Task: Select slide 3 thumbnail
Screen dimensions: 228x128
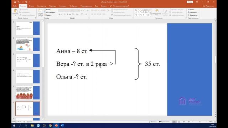Action: tap(28, 60)
